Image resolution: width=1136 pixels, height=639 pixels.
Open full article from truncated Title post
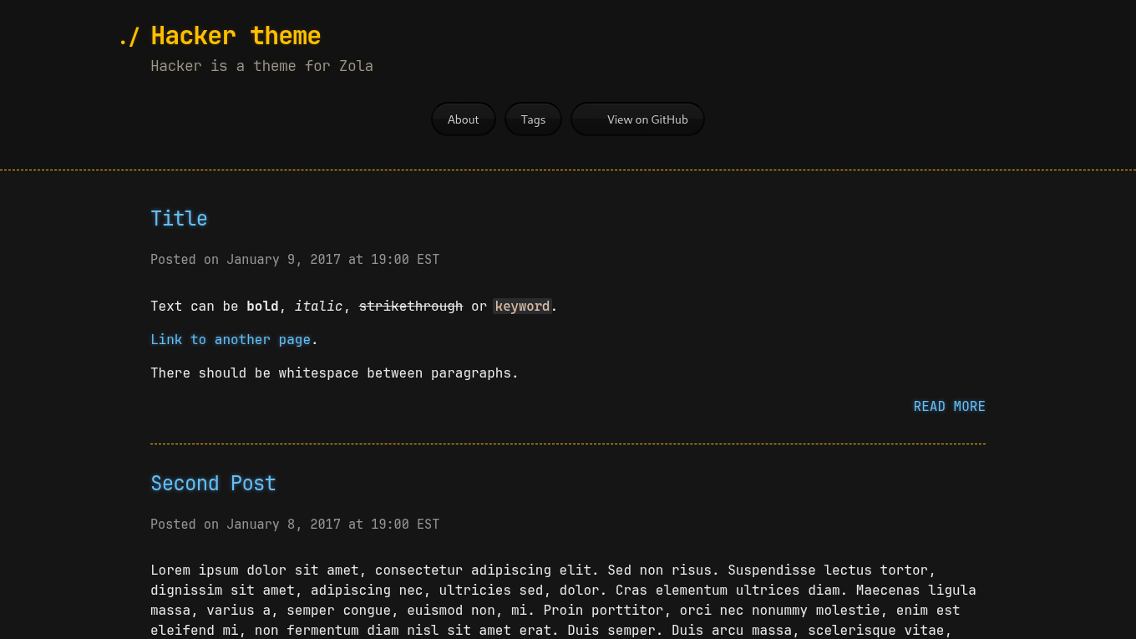click(x=949, y=406)
